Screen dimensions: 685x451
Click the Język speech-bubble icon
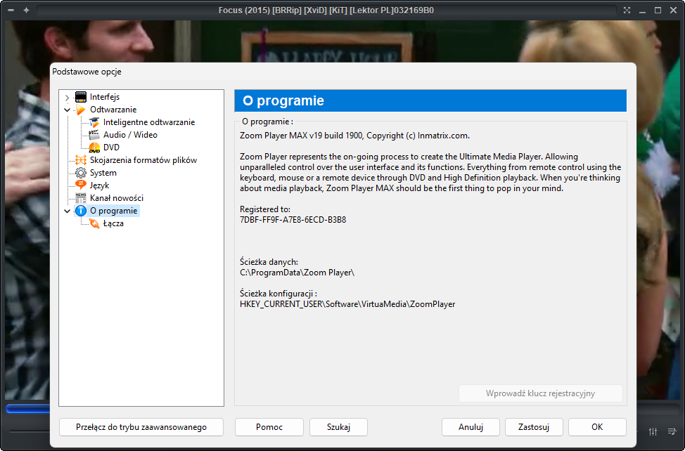81,185
